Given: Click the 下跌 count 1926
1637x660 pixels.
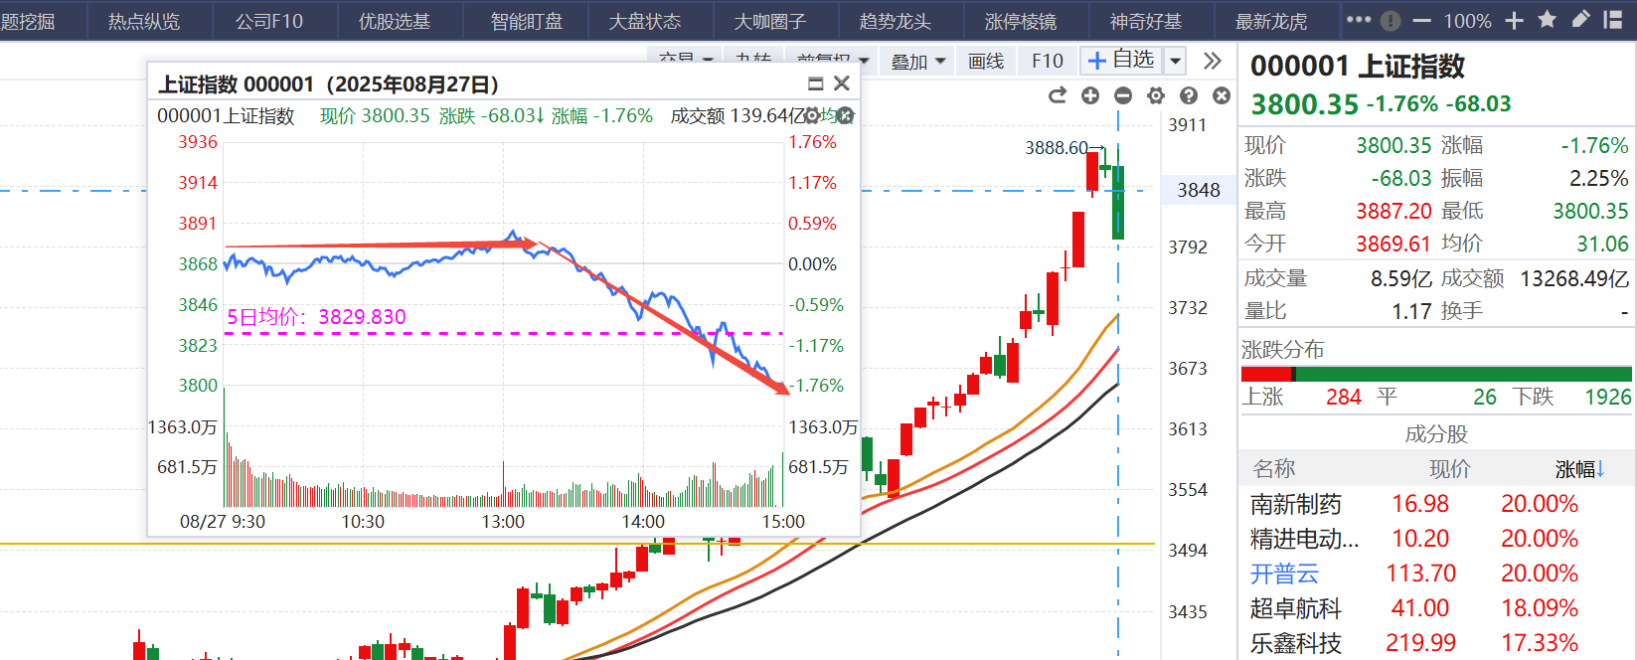Looking at the screenshot, I should pyautogui.click(x=1607, y=397).
